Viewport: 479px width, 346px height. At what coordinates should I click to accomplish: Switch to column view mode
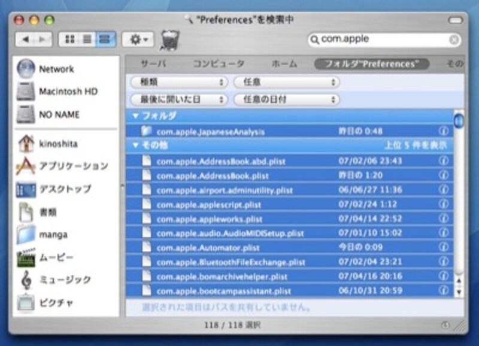pyautogui.click(x=105, y=39)
